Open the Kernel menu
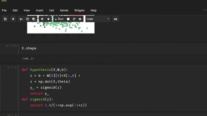 coord(64,10)
